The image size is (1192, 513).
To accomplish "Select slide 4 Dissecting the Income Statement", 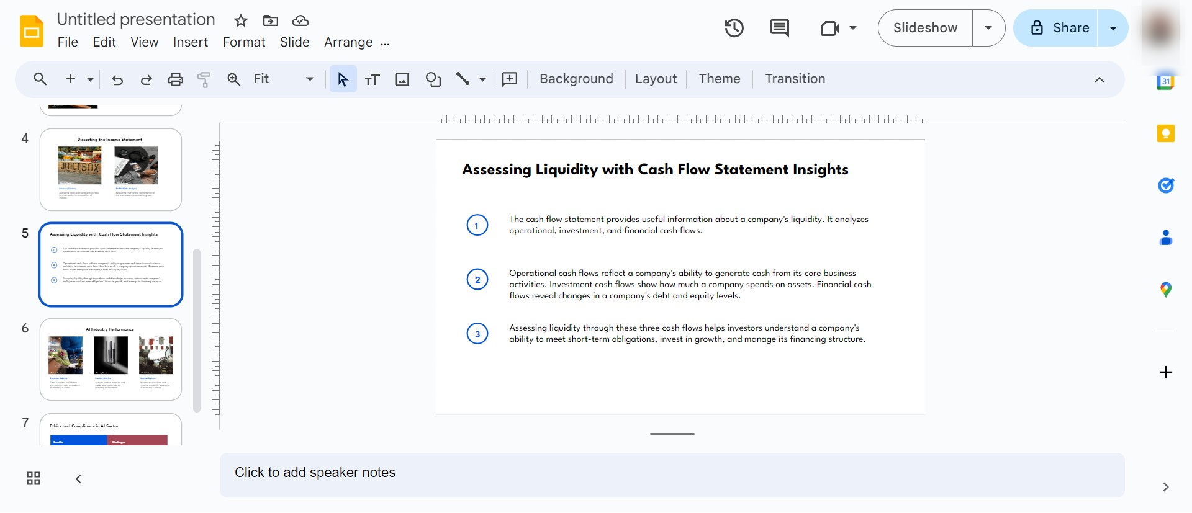I will 111,169.
